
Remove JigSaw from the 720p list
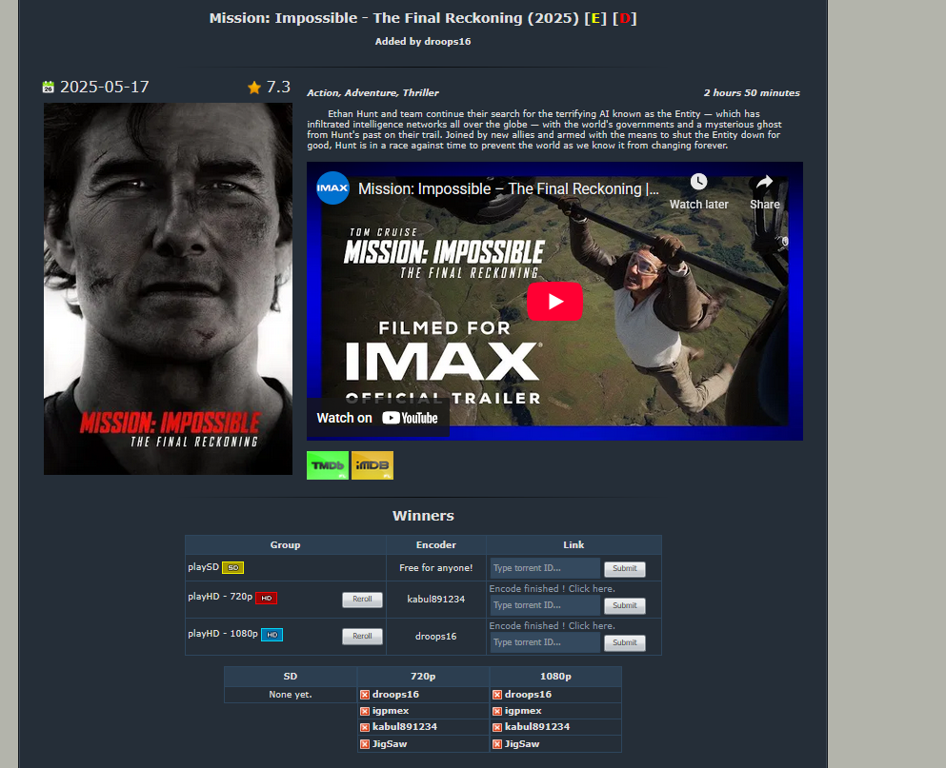click(x=365, y=744)
